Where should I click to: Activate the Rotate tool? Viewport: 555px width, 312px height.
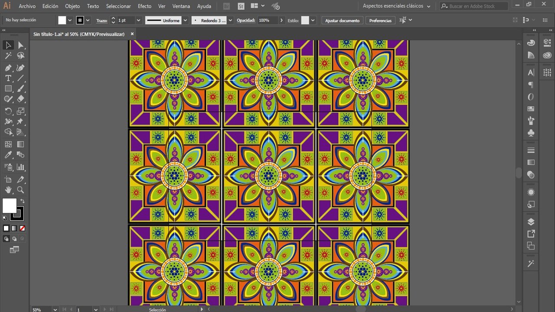8,111
